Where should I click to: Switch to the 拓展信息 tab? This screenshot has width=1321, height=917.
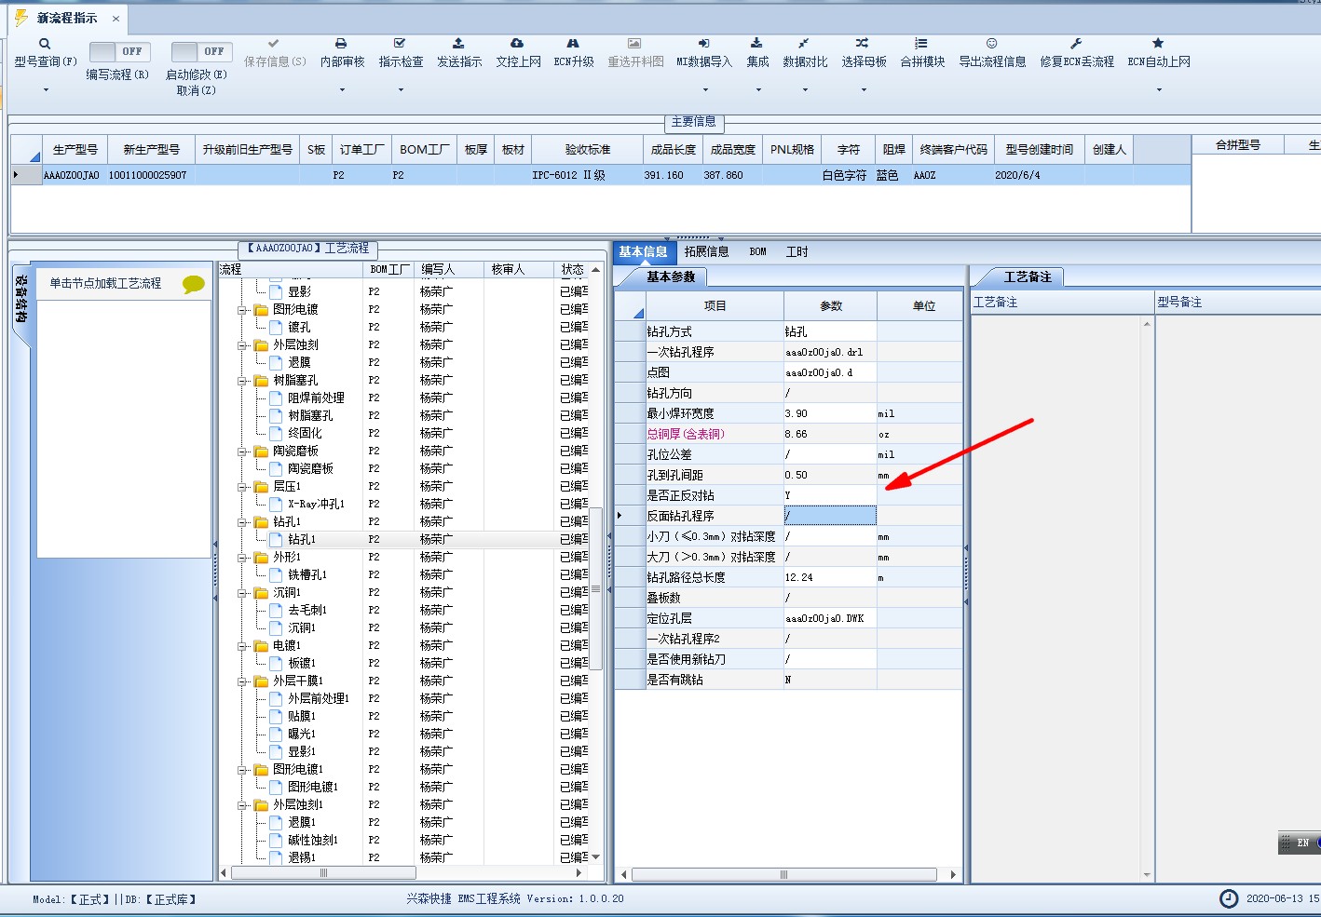click(x=706, y=251)
